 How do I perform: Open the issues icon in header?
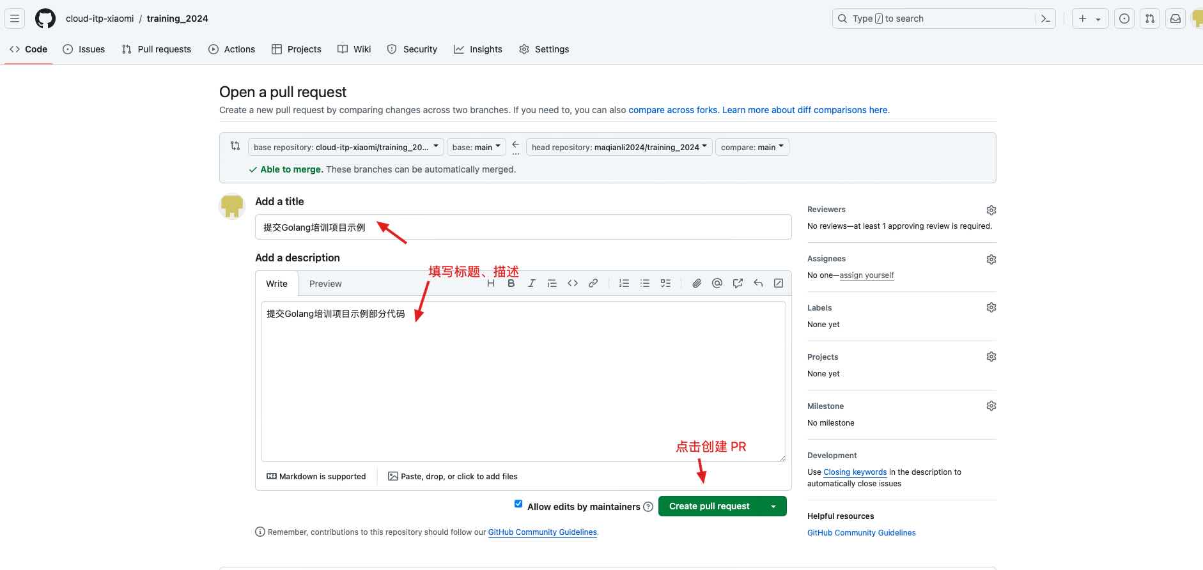coord(1124,19)
